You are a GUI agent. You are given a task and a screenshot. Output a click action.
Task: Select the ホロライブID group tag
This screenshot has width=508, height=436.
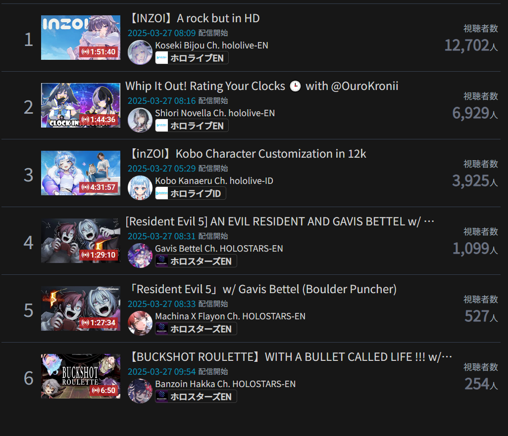point(191,193)
